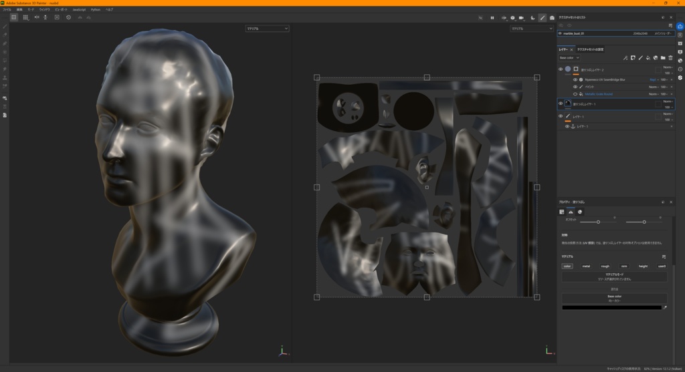
Task: Adjust the second オフセット slider
Action: click(x=644, y=222)
